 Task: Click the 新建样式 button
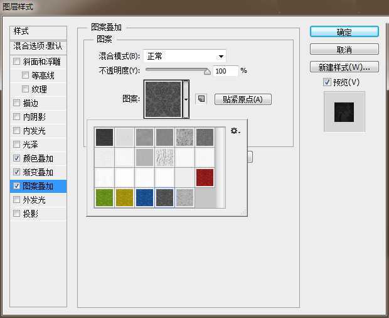(344, 67)
